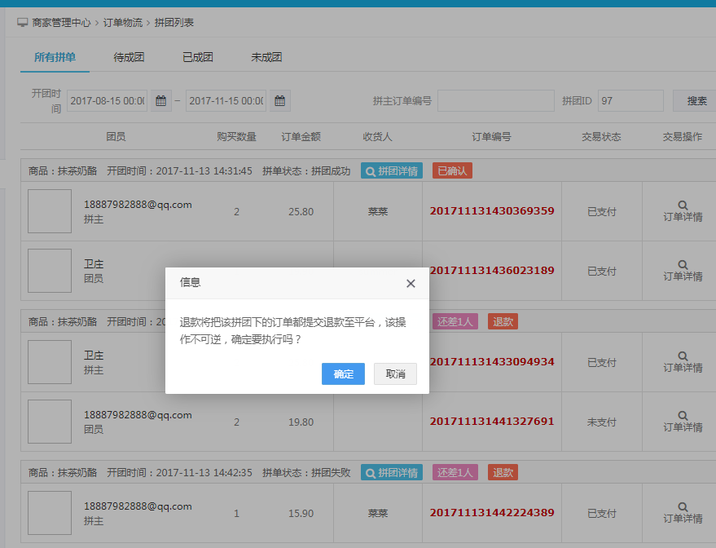The image size is (716, 548).
Task: Switch to the 已成团 tab
Action: tap(197, 57)
